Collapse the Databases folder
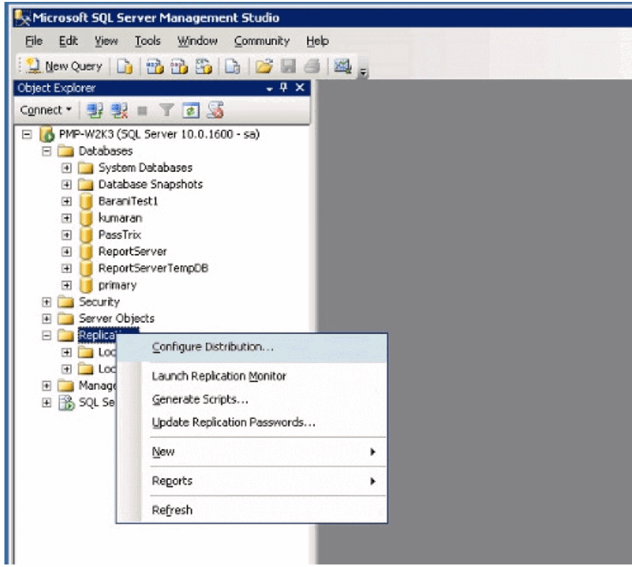 coord(47,151)
